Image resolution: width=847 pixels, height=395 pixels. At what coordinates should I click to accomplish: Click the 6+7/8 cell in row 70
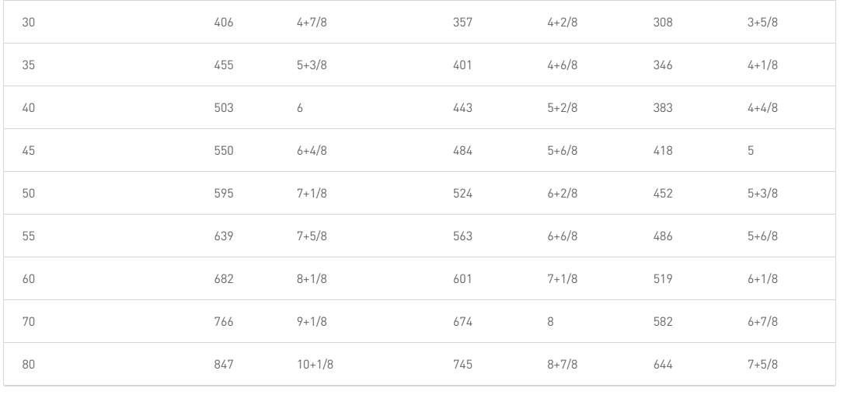(x=763, y=322)
